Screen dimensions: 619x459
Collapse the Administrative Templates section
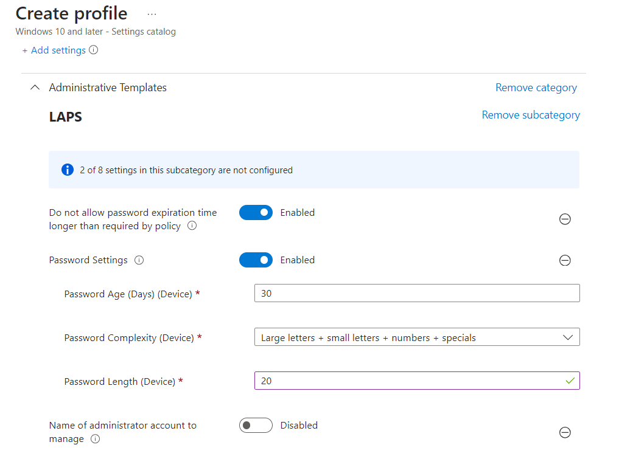[x=35, y=88]
